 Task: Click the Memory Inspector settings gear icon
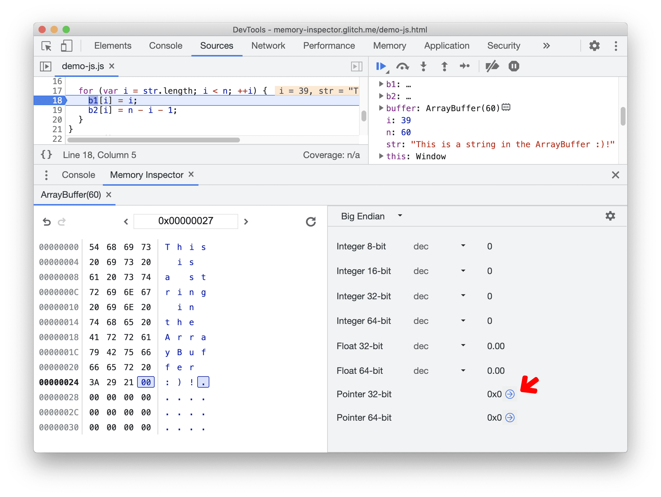(x=610, y=216)
